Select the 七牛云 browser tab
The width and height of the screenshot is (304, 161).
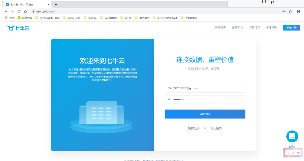27,4
